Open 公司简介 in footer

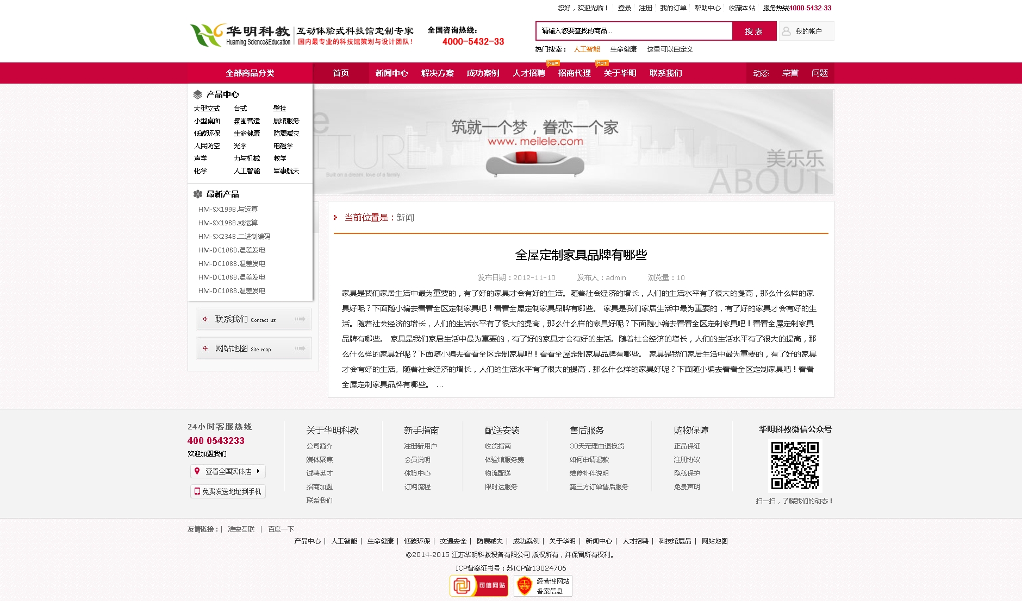coord(319,446)
